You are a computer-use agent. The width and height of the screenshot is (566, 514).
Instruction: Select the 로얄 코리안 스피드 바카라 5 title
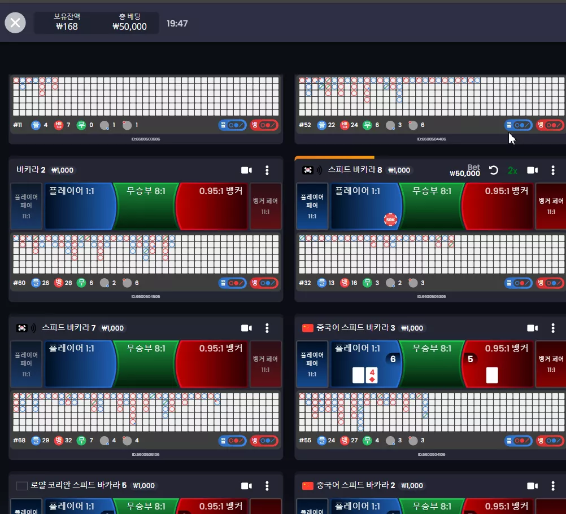point(79,485)
